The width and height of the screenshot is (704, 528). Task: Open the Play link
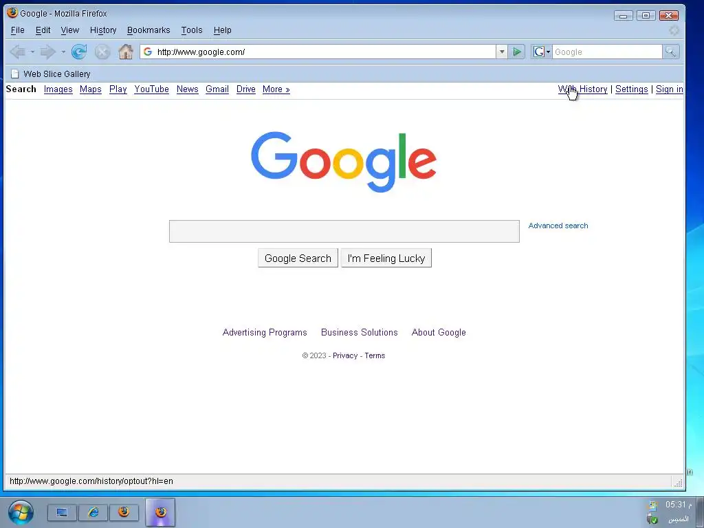[118, 89]
